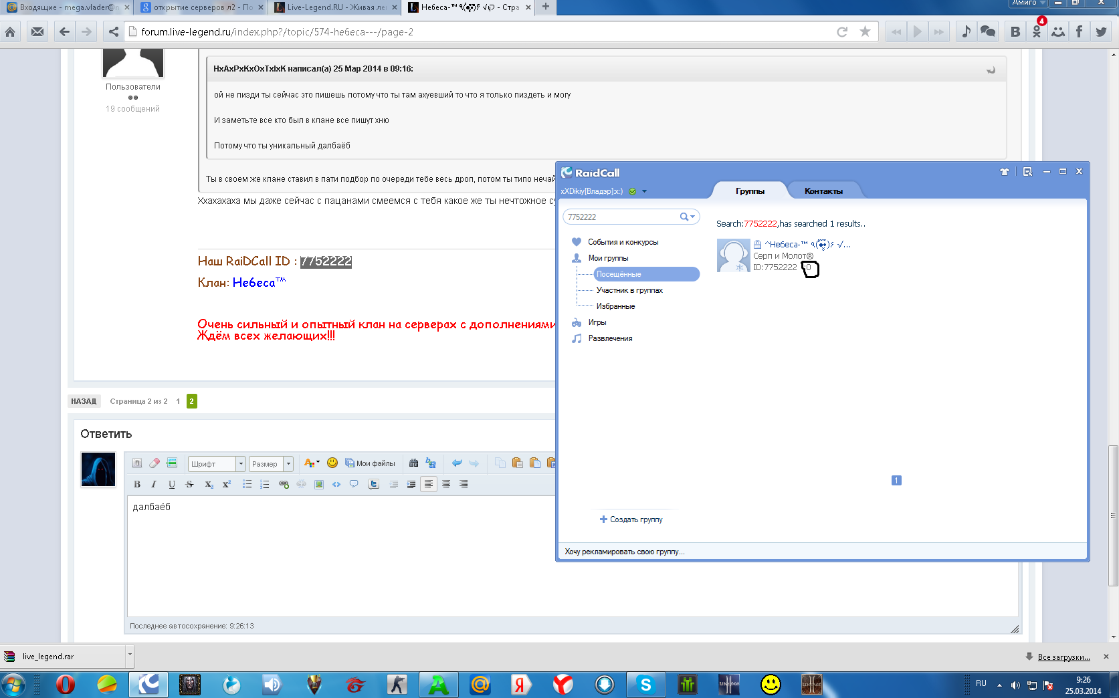1119x698 pixels.
Task: Insert bulleted list in reply editor
Action: [x=247, y=484]
